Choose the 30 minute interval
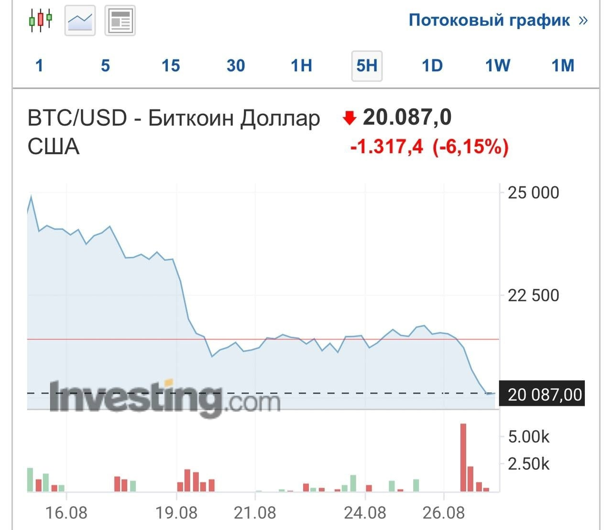Screen dimensions: 612x530 [x=236, y=65]
